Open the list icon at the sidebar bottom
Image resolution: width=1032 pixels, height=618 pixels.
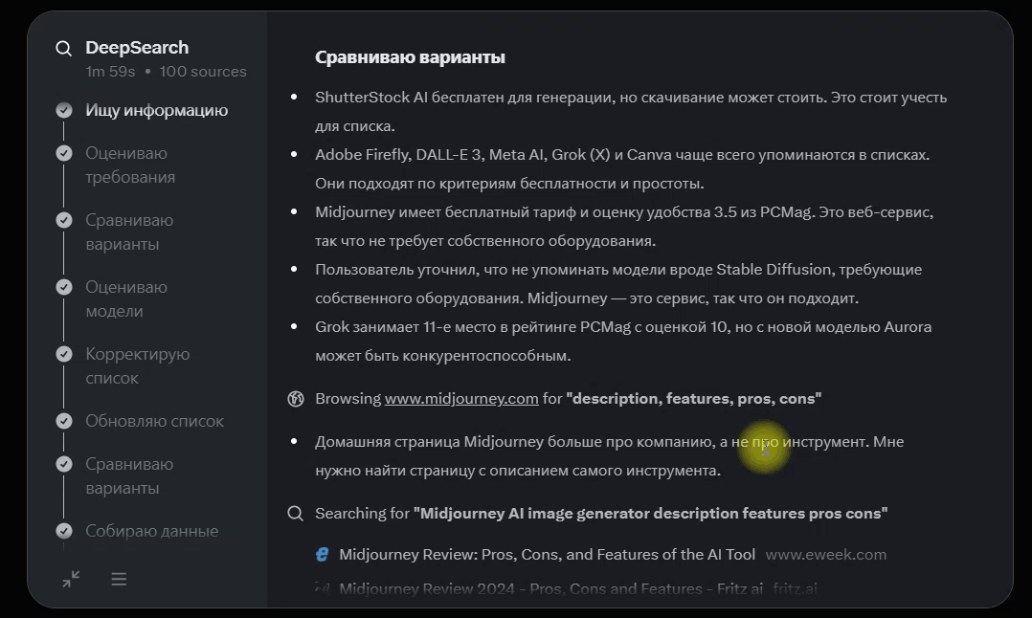pos(119,579)
